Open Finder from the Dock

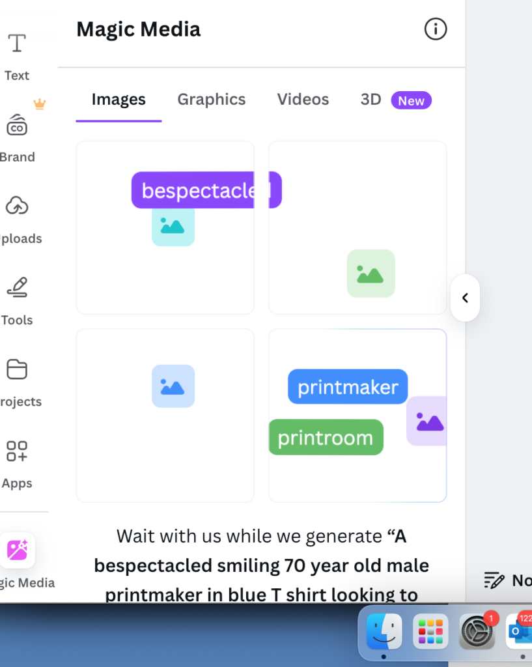point(384,631)
